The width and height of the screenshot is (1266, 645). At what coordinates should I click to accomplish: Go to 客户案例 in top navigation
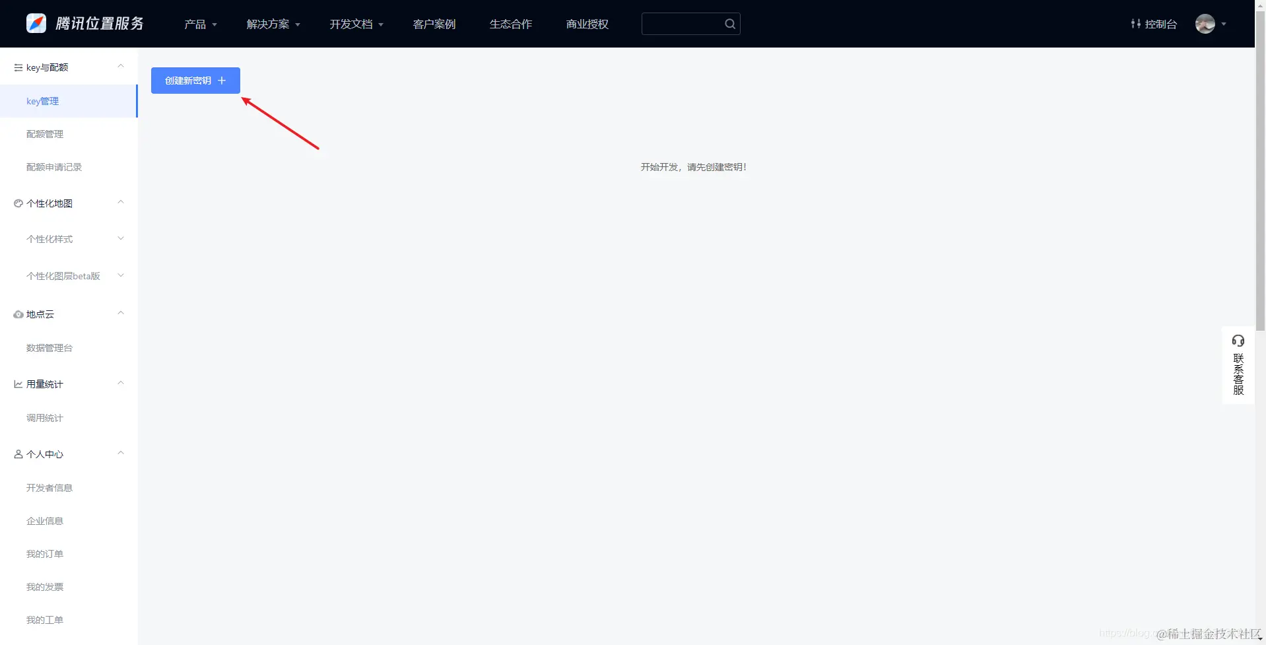434,24
